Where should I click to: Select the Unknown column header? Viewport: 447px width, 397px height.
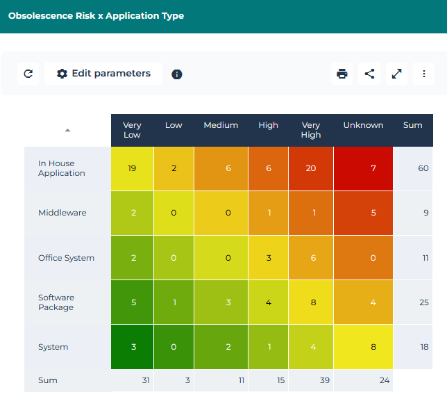[363, 126]
